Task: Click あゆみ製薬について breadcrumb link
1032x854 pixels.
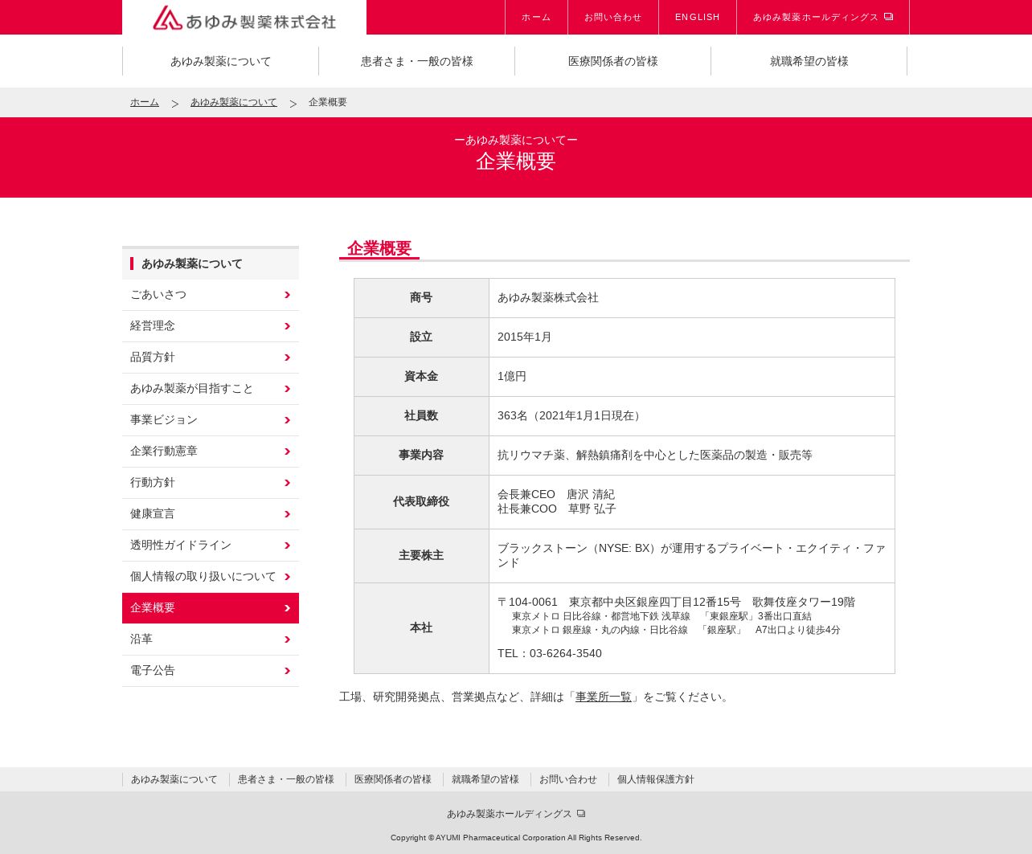Action: click(x=234, y=102)
